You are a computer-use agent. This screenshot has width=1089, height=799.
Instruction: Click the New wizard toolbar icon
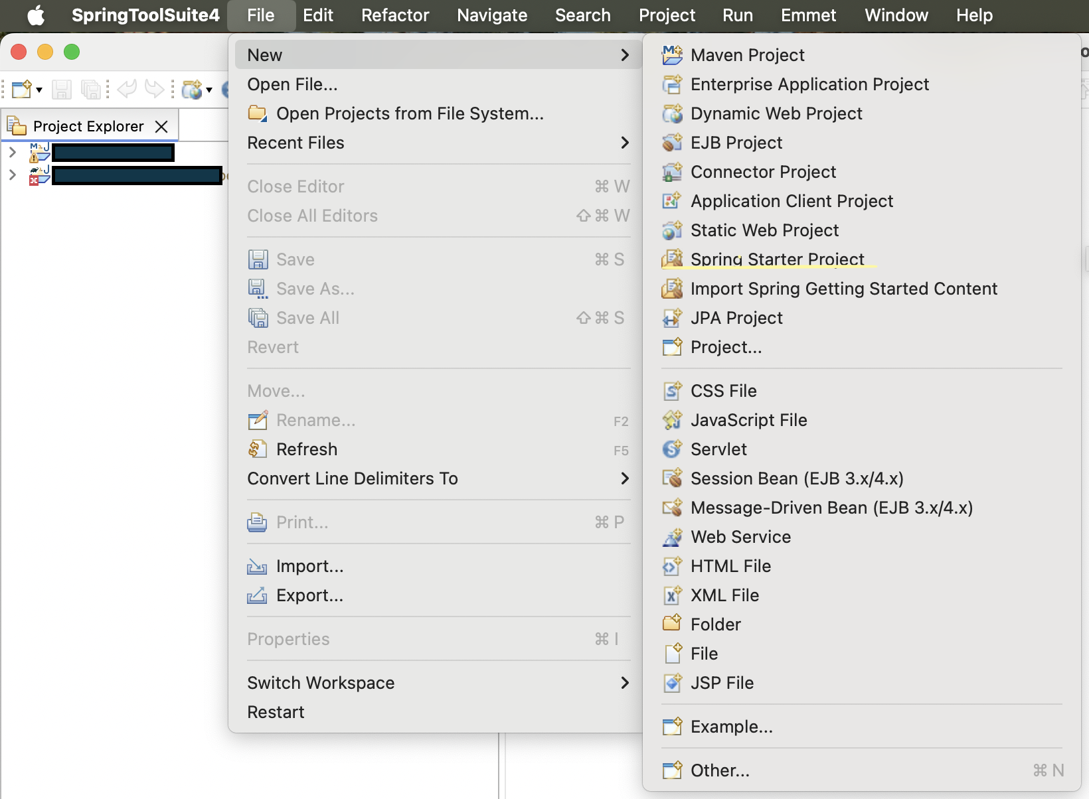click(21, 89)
